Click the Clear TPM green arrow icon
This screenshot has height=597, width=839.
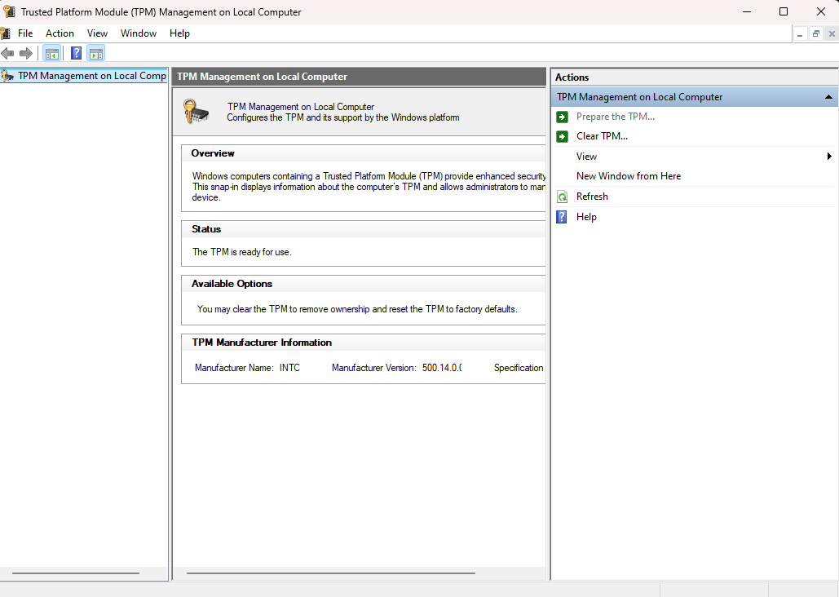coord(562,136)
